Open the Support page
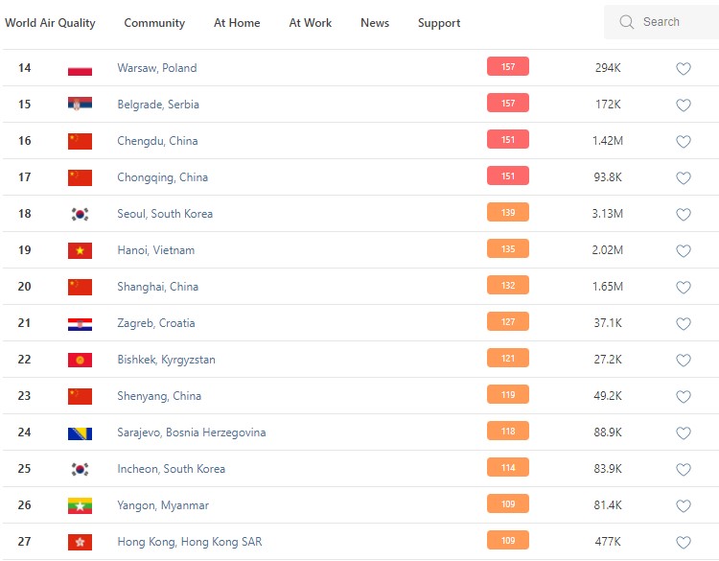Viewport: 719px width, 561px height. point(439,23)
